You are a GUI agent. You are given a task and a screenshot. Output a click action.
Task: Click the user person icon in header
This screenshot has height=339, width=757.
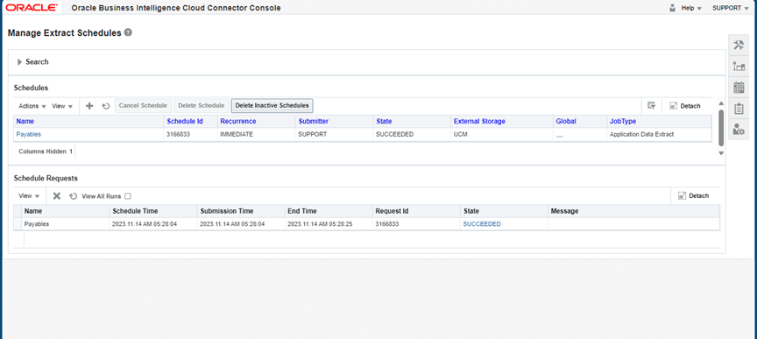[672, 8]
